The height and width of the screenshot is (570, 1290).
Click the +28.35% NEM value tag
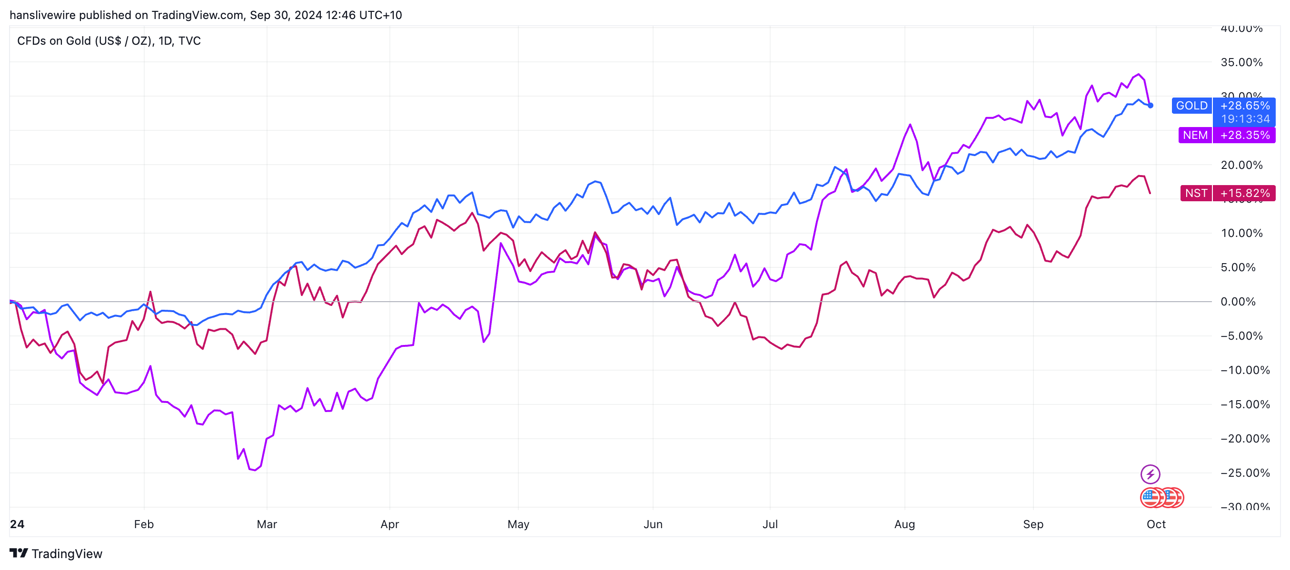click(1244, 135)
